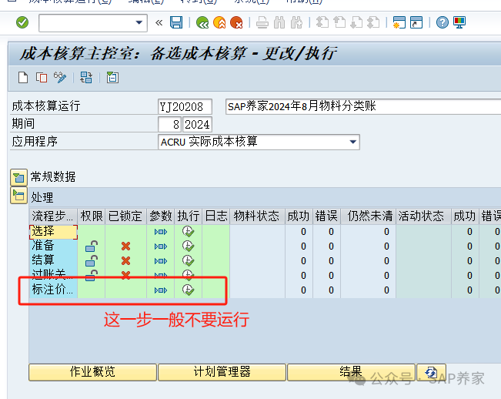Open parameters for the 选择 step

click(161, 232)
